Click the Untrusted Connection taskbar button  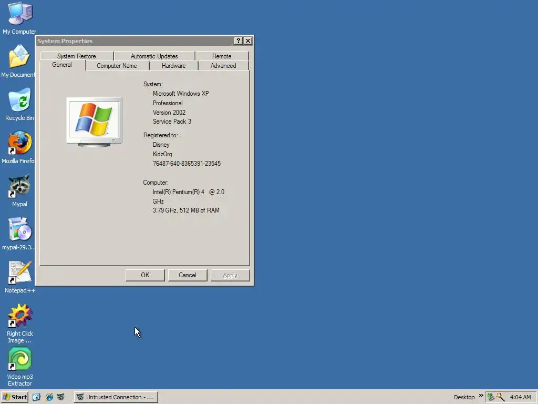[116, 397]
